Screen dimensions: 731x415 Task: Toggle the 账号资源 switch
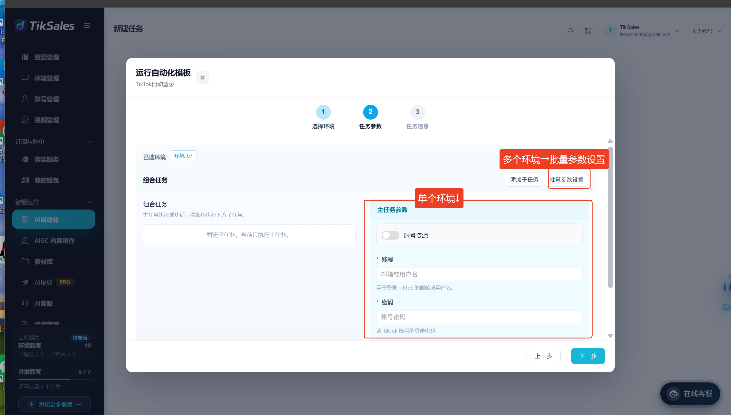(x=390, y=235)
